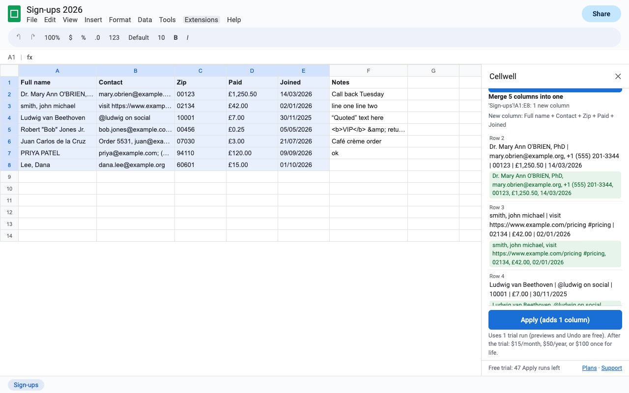629x393 pixels.
Task: Close the Cellwell side panel
Action: click(618, 76)
